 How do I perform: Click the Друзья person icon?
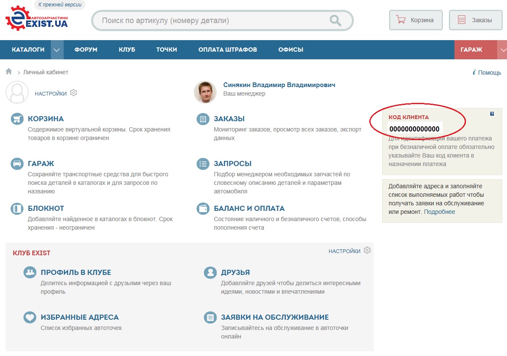pos(210,273)
